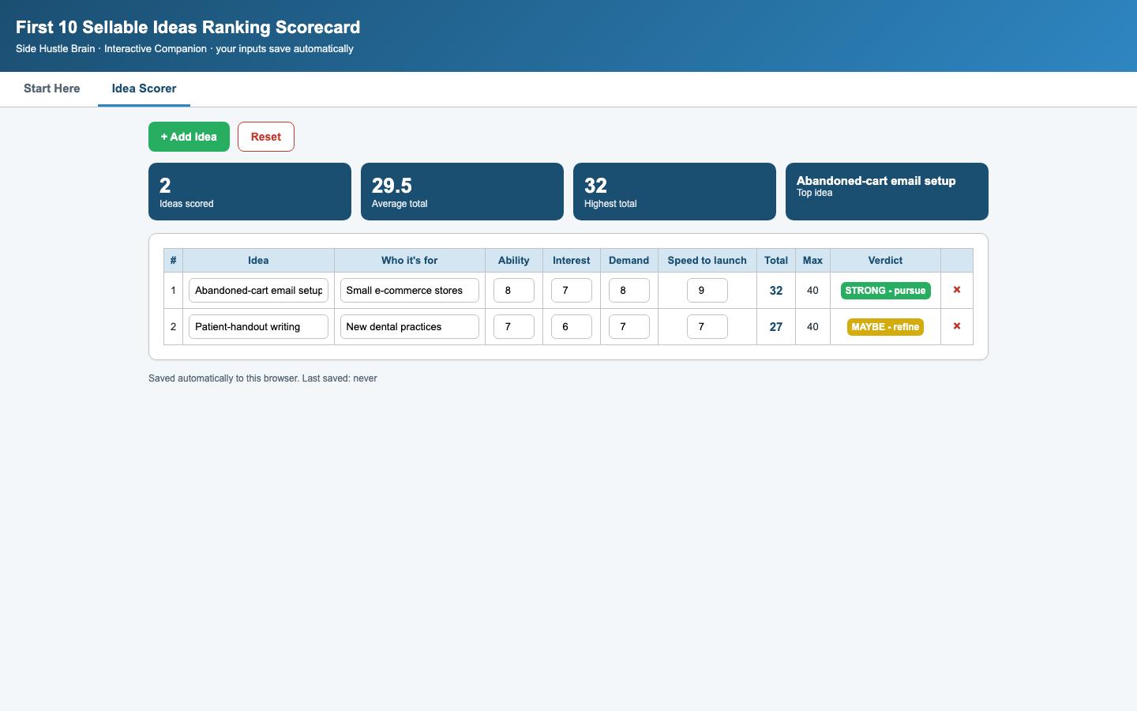Focus the Demand score for Patient-handout row

(629, 326)
